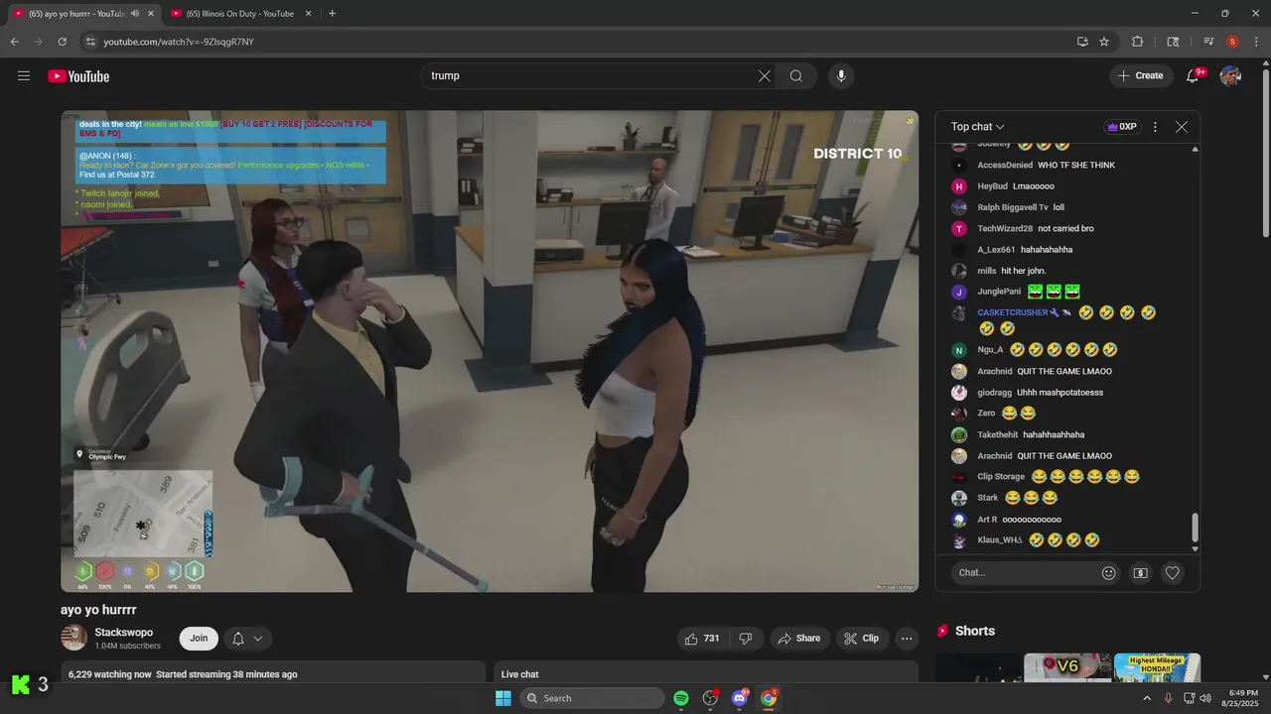1271x714 pixels.
Task: Send a Super Chat purchase
Action: [1141, 572]
